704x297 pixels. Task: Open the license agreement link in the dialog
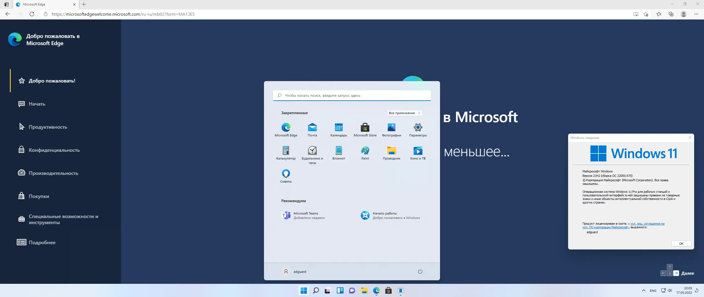coord(647,224)
